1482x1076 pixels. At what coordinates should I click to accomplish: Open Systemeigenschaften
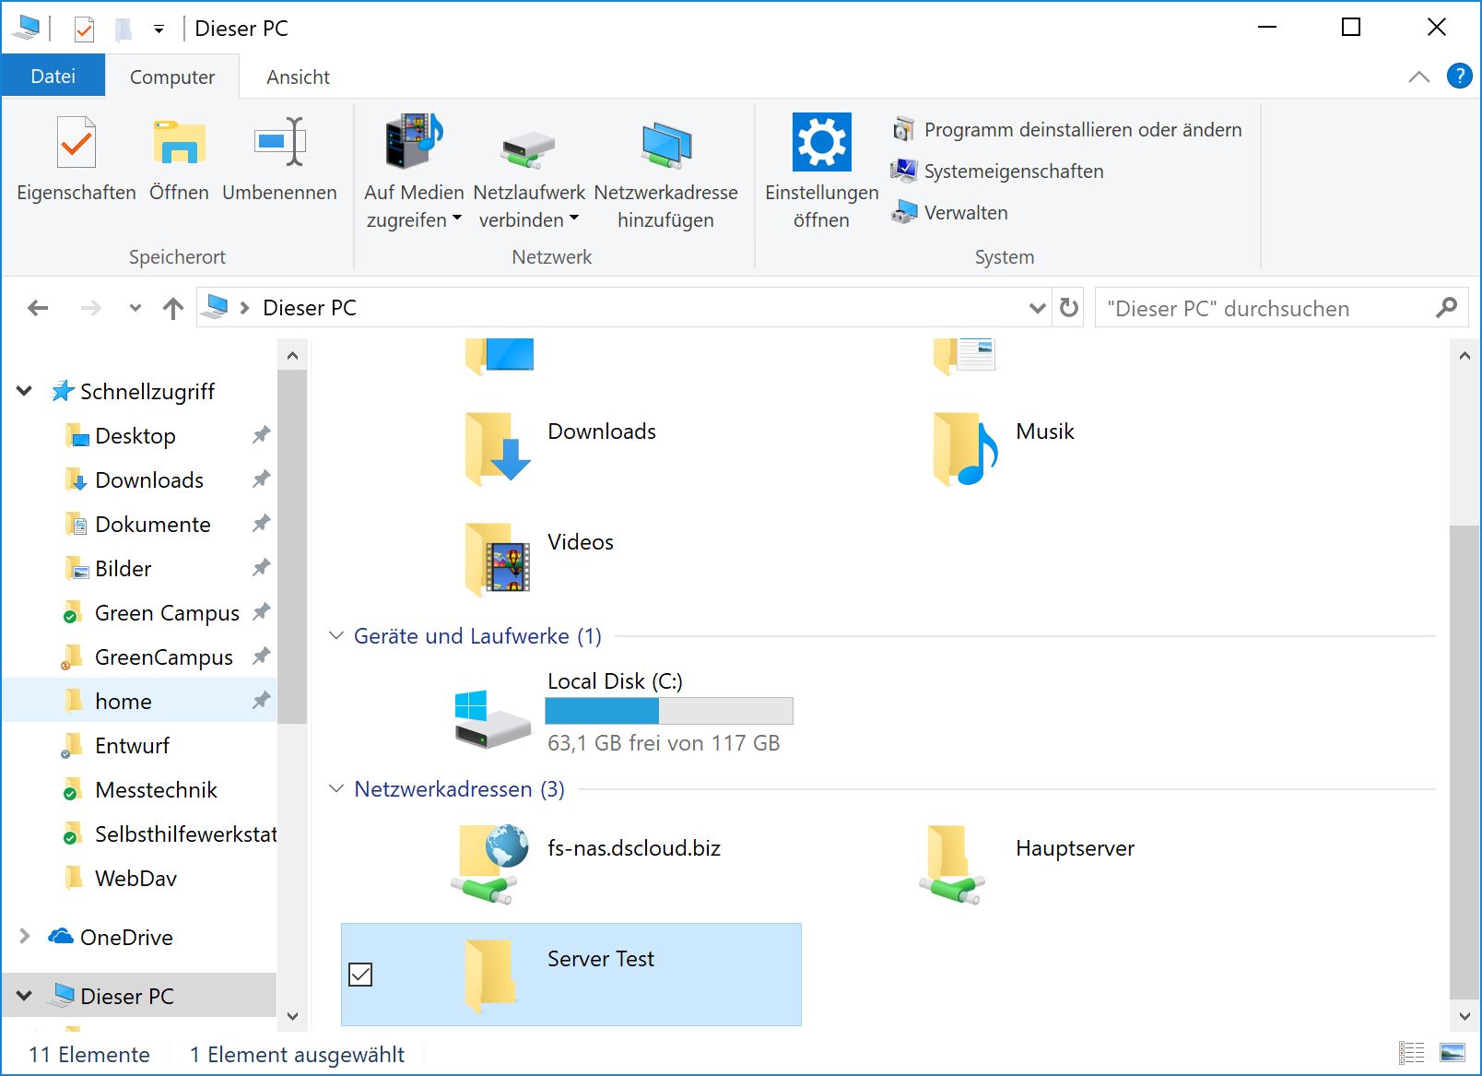997,171
